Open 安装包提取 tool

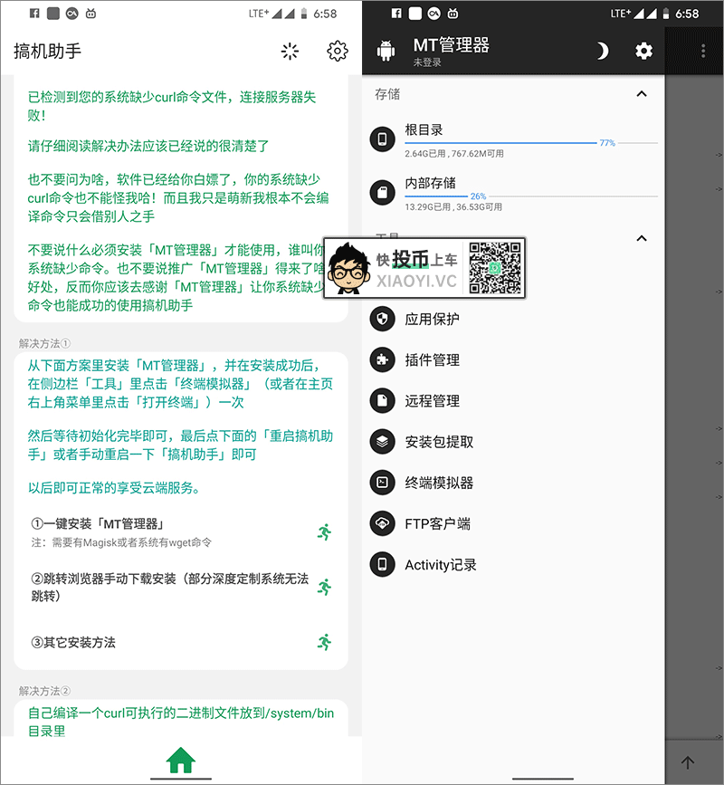point(513,442)
